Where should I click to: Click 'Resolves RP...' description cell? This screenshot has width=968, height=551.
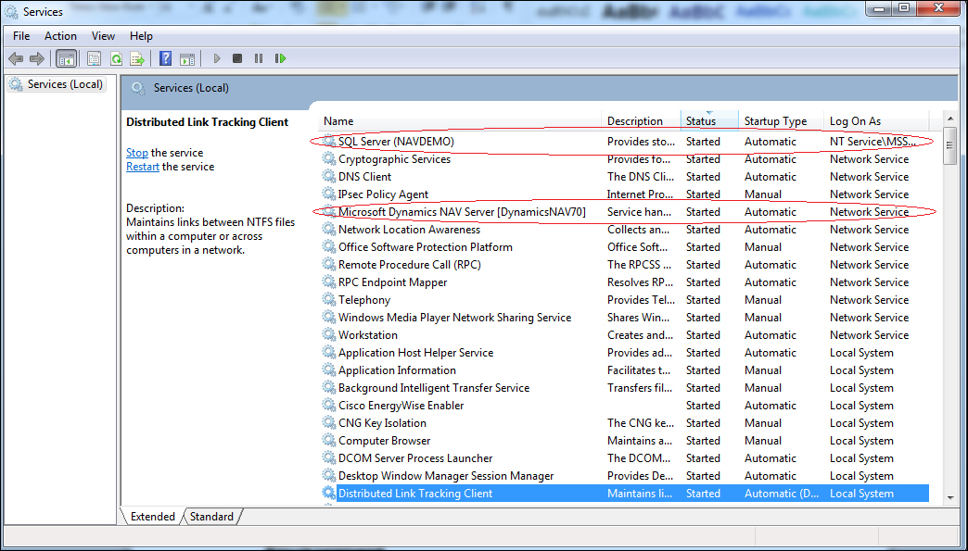[640, 282]
